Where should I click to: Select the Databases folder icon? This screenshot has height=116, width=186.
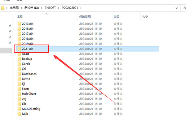19,74
